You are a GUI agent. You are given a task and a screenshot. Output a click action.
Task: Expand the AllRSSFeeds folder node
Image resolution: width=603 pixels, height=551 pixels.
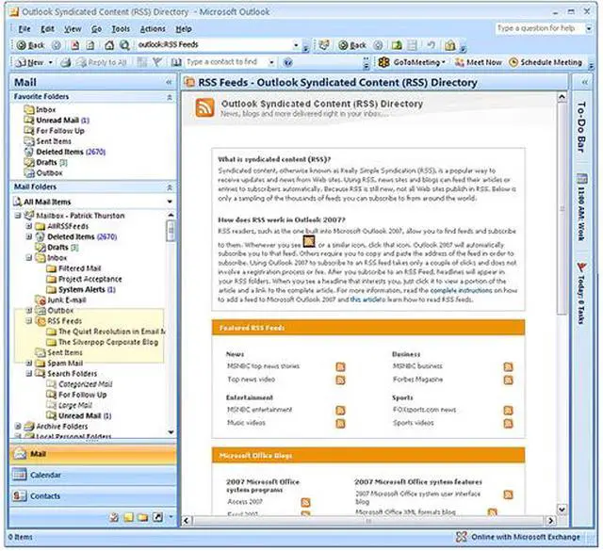[x=29, y=226]
